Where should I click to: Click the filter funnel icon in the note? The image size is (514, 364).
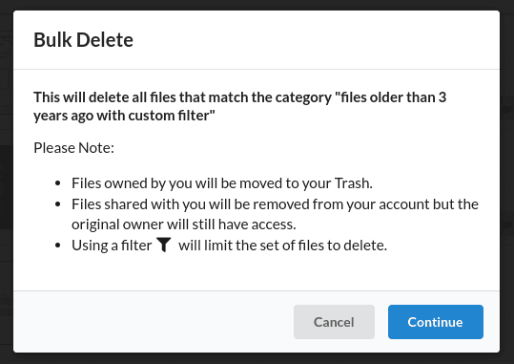(x=164, y=245)
